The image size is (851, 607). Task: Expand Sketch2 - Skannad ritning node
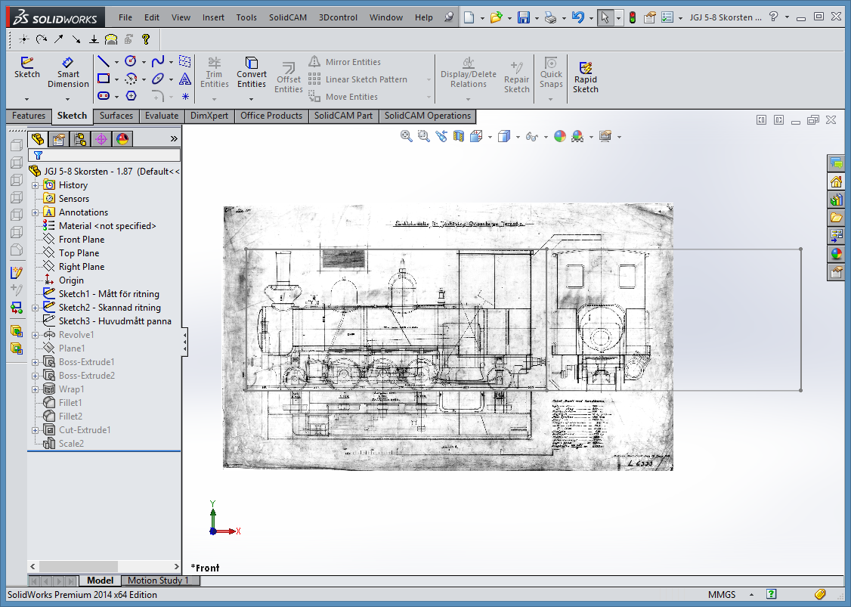[x=36, y=308]
